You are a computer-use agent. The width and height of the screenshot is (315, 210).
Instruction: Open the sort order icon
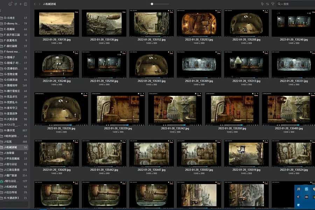coord(267,4)
